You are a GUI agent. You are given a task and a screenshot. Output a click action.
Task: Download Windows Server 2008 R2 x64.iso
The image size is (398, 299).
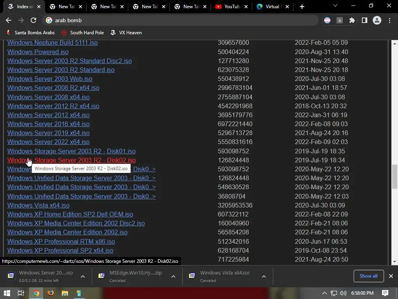click(x=53, y=88)
